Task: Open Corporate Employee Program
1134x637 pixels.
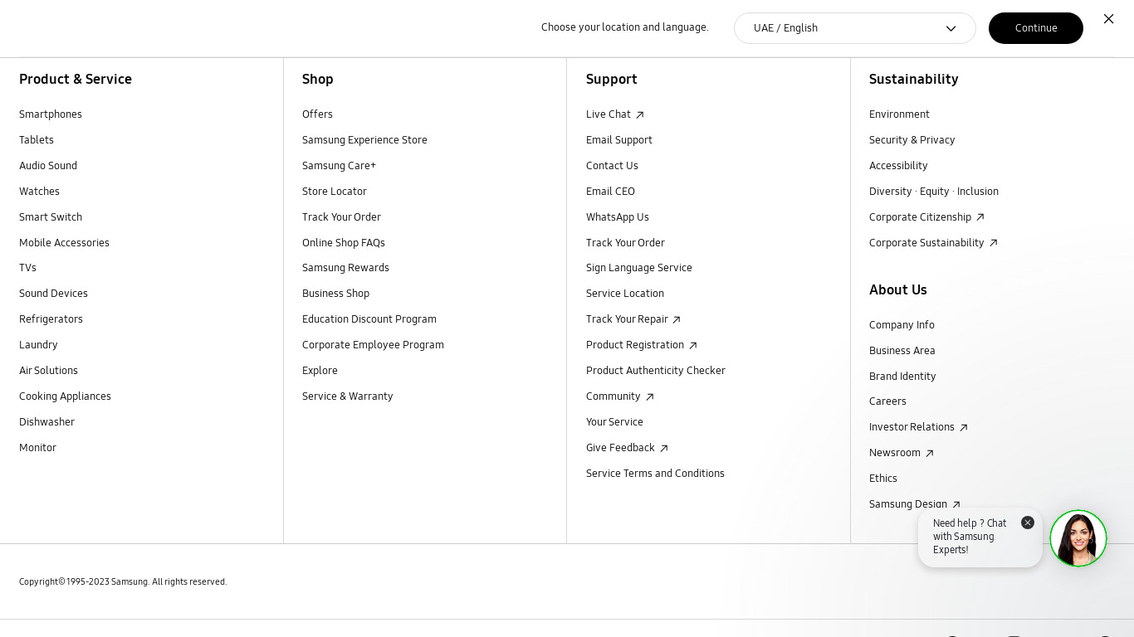Action: click(x=373, y=345)
